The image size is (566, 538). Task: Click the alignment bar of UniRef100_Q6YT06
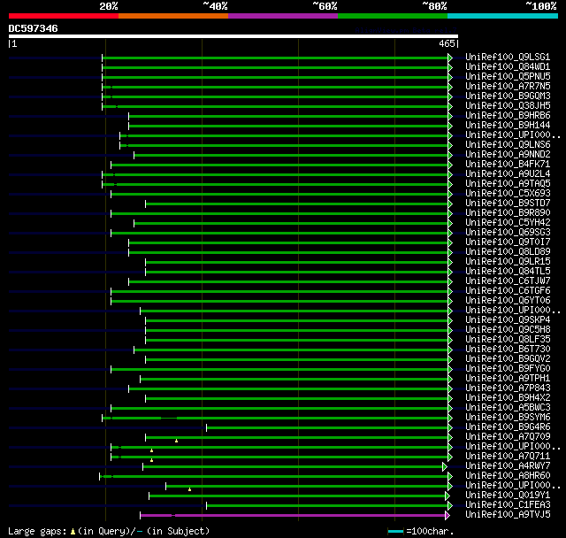(x=279, y=302)
